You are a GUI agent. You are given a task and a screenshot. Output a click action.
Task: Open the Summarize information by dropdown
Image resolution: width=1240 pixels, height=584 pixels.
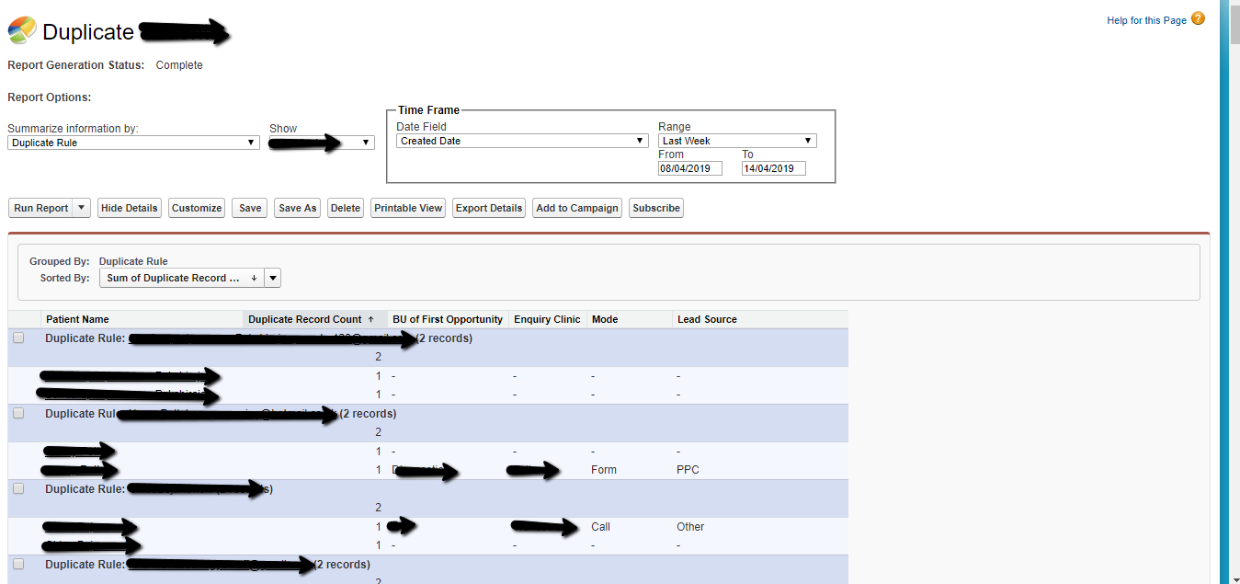(x=133, y=143)
